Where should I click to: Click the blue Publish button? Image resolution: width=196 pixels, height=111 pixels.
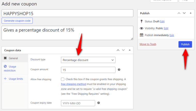(x=185, y=44)
